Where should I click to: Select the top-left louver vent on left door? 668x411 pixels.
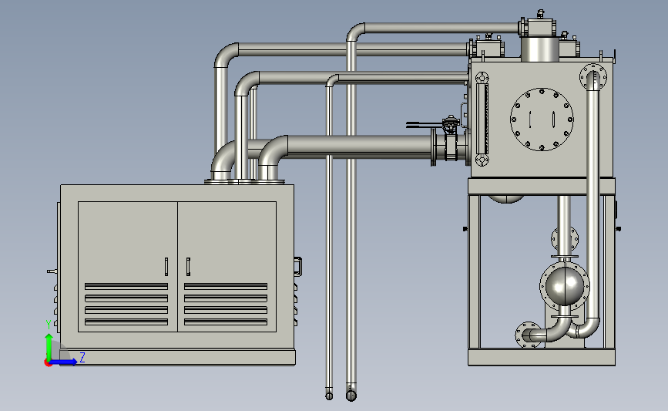click(x=126, y=286)
